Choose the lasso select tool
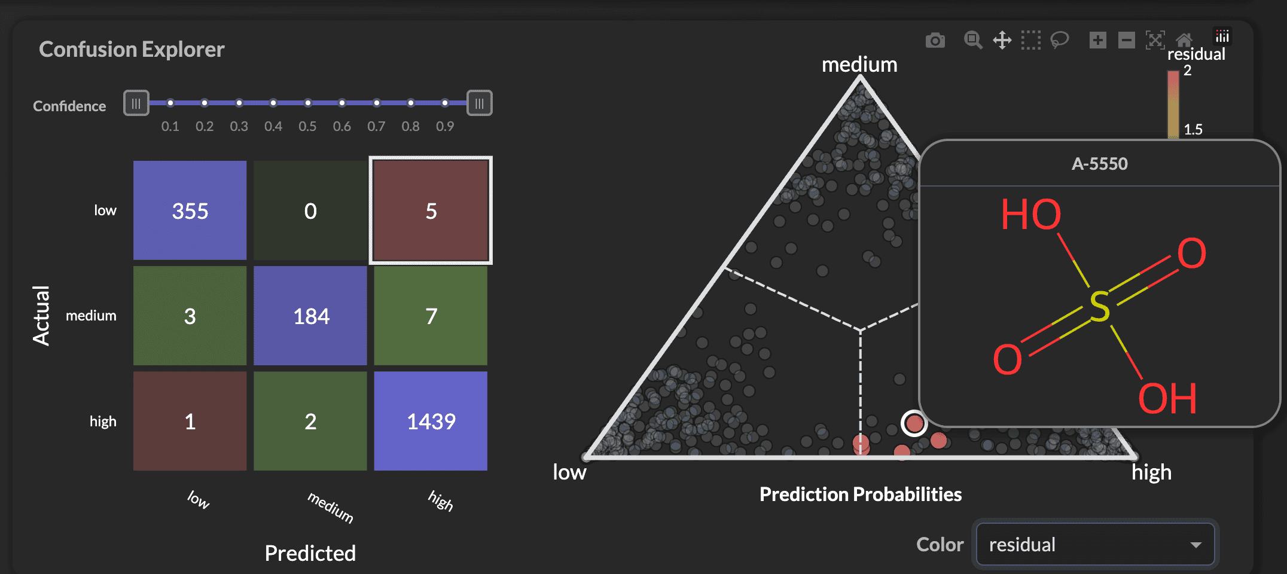The height and width of the screenshot is (574, 1287). click(x=1060, y=40)
